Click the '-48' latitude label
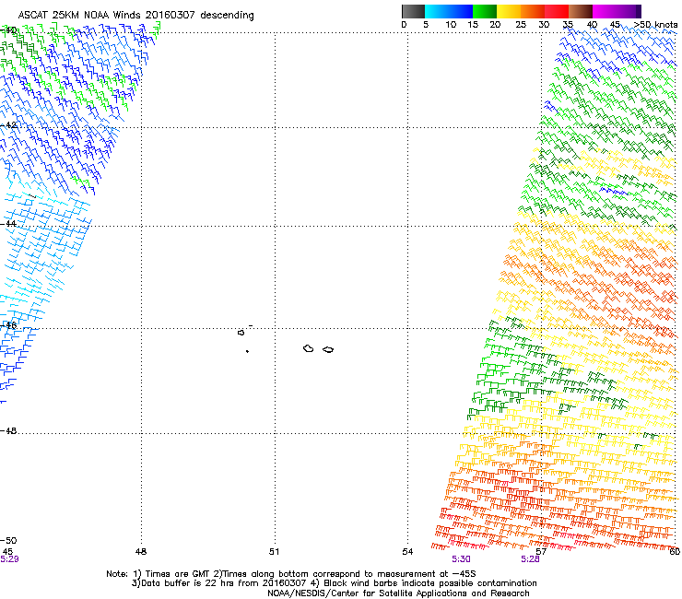The width and height of the screenshot is (682, 599). 8,430
